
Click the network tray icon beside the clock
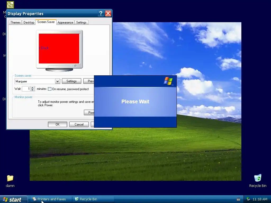tap(248, 199)
